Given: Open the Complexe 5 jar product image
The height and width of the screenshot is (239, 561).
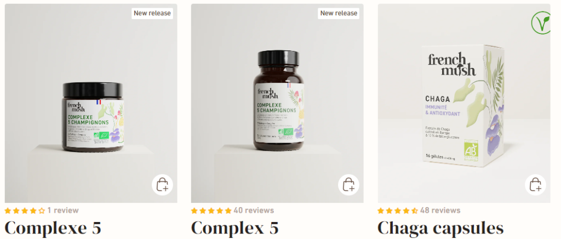Looking at the screenshot, I should pos(91,103).
